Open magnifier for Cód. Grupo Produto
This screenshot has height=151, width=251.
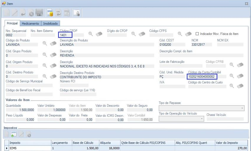45,55
